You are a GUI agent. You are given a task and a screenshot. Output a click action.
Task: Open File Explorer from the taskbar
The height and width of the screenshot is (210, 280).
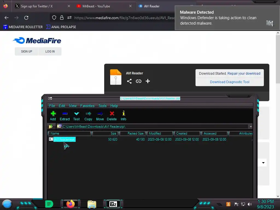(92, 204)
